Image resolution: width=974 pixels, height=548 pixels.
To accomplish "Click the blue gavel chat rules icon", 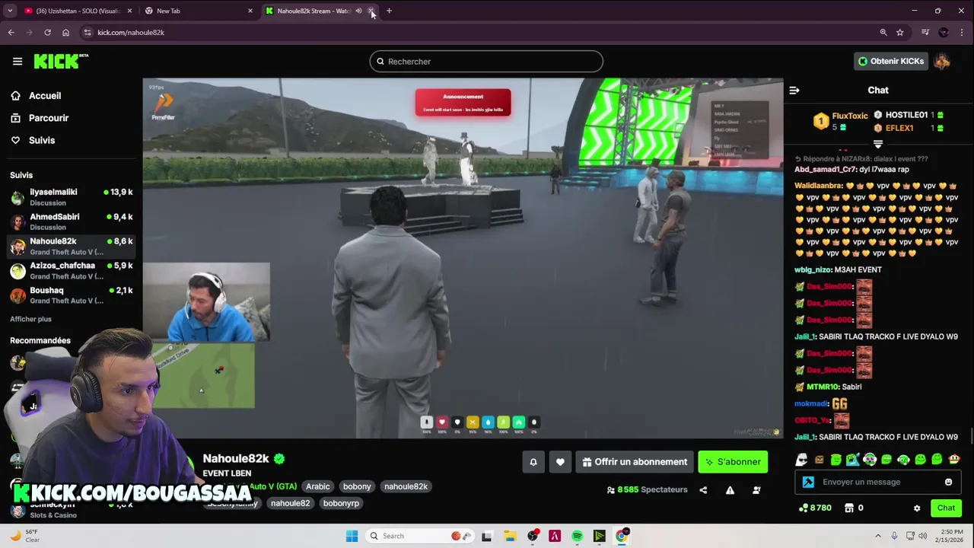I will coord(808,482).
